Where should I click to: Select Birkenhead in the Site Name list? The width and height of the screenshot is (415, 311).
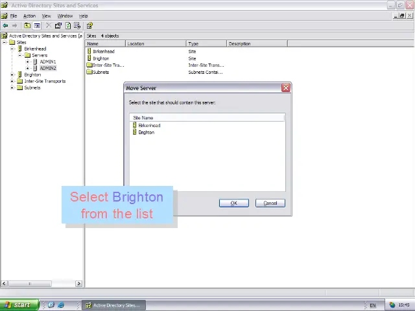tap(149, 125)
